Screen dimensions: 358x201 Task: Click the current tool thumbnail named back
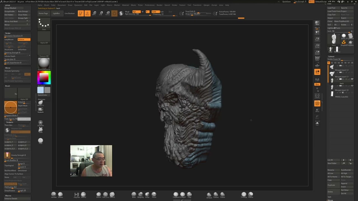[x=334, y=39]
